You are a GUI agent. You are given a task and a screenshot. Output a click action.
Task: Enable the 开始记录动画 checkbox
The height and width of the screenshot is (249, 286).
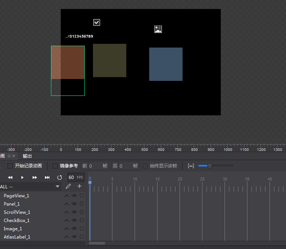click(x=10, y=166)
